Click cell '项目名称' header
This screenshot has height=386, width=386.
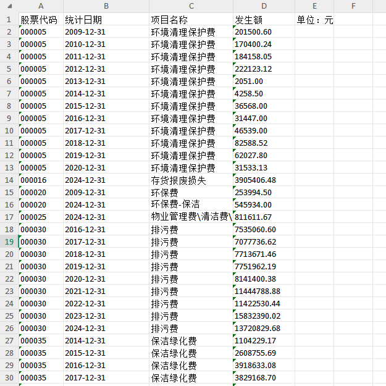pos(191,19)
